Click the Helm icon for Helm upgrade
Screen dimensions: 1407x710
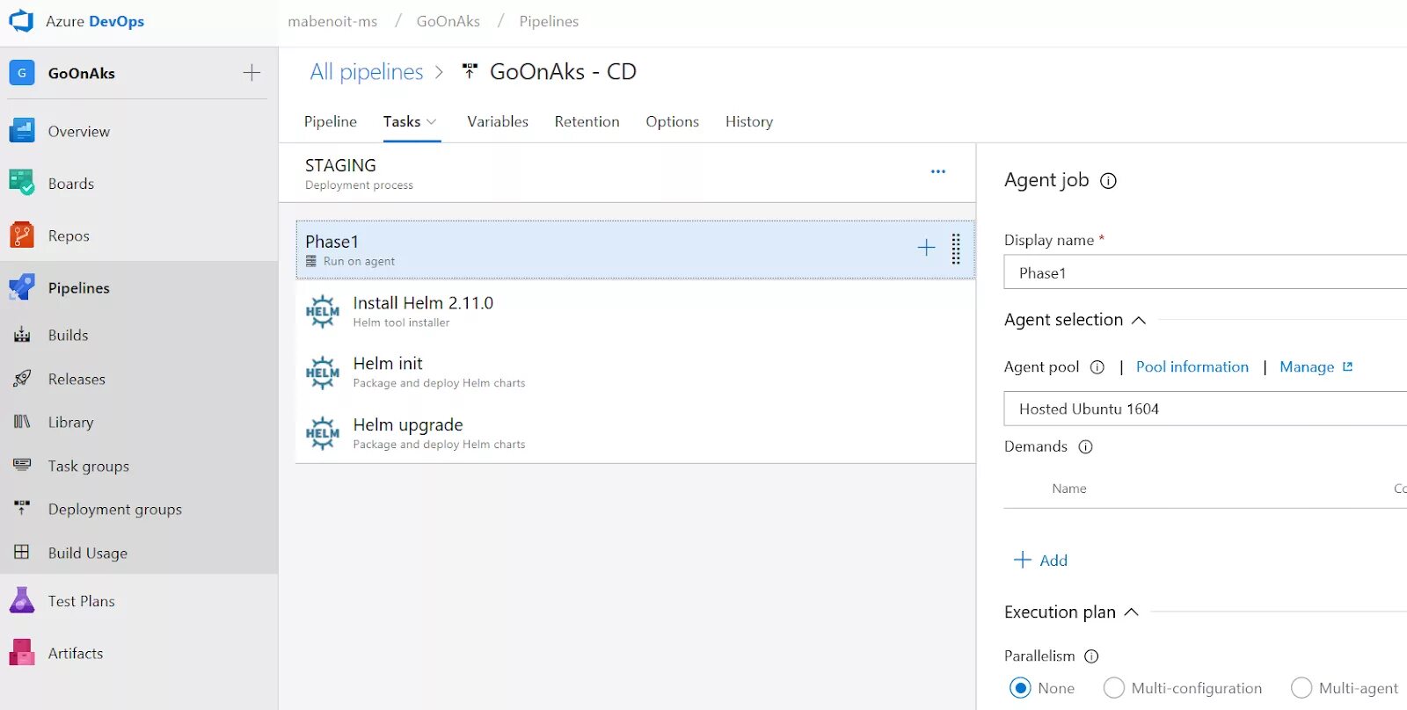coord(323,433)
